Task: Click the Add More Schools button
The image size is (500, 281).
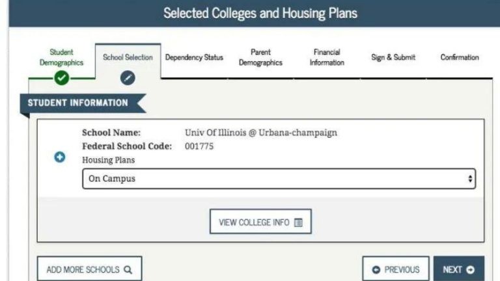Action: (x=90, y=269)
